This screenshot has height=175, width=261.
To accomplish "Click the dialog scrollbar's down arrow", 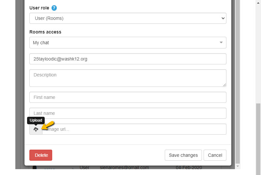I will (x=238, y=166).
